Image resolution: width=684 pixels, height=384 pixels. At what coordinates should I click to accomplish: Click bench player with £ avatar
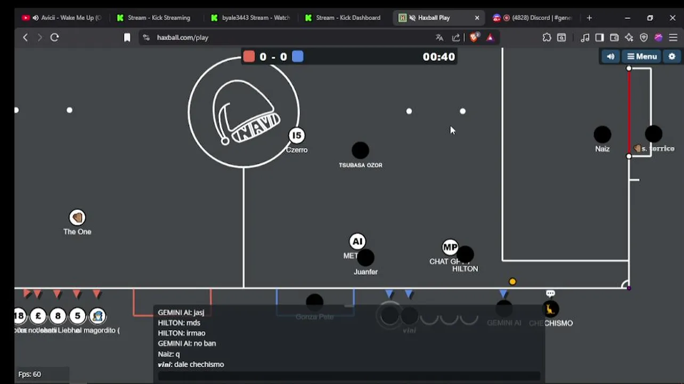point(38,316)
